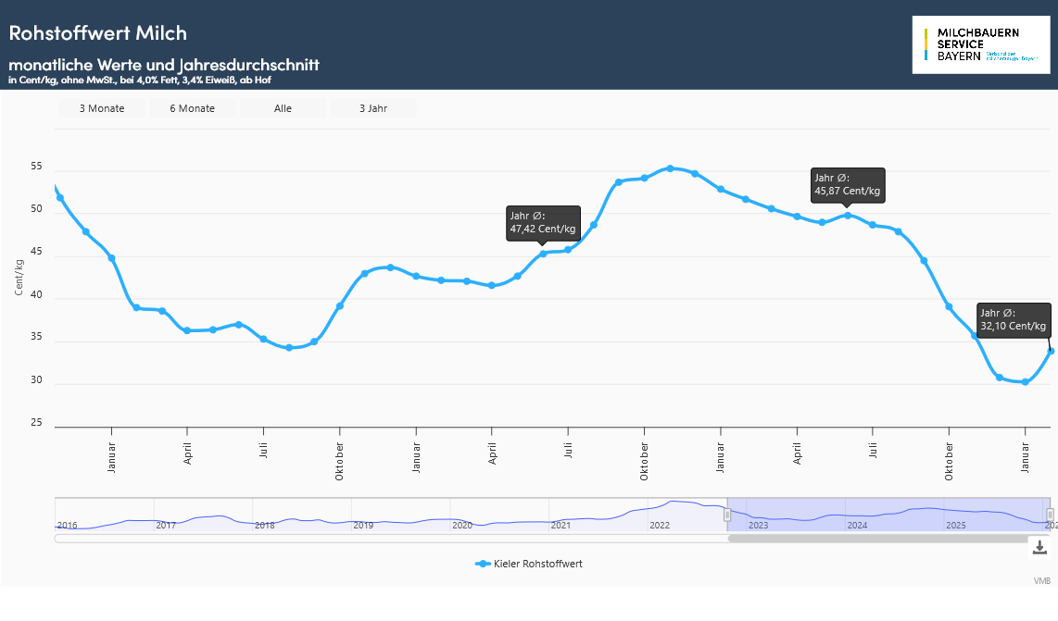
Task: Click 2019 in the navigator timeline
Action: pyautogui.click(x=363, y=525)
